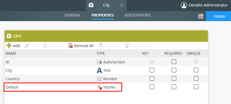Click the green Add plus icon
The height and width of the screenshot is (104, 231).
point(9,45)
